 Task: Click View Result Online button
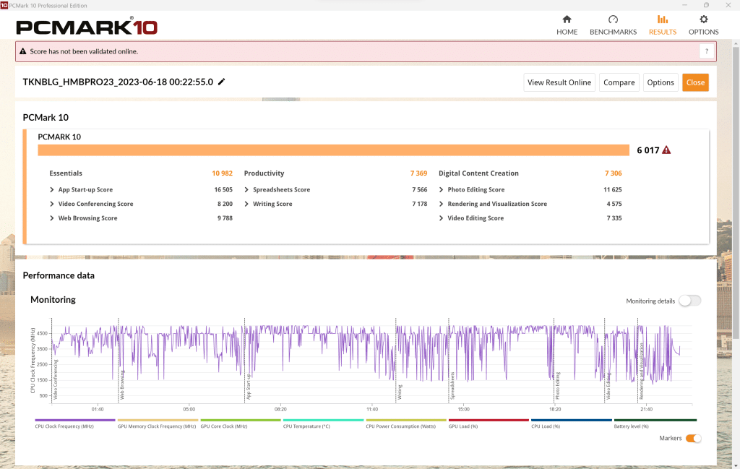tap(559, 82)
